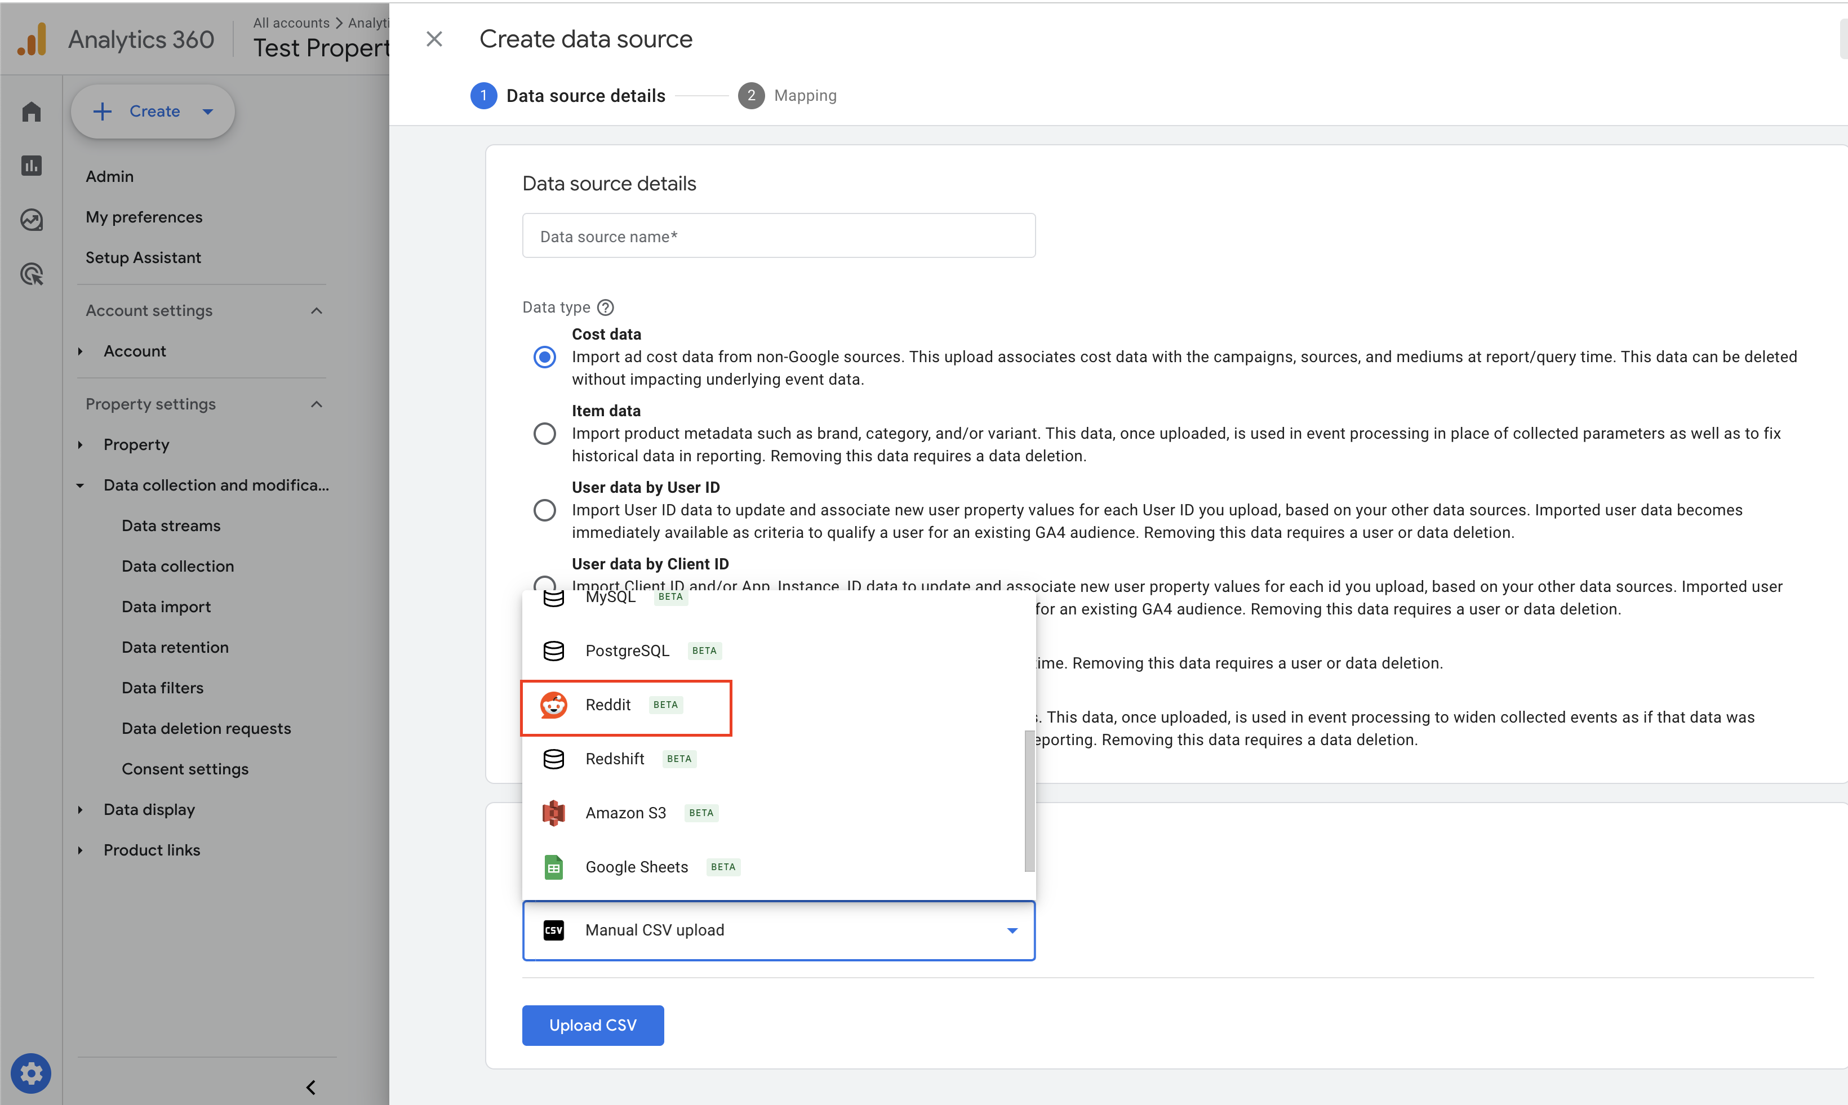Open the Home icon in the sidebar
This screenshot has width=1848, height=1105.
pyautogui.click(x=32, y=112)
